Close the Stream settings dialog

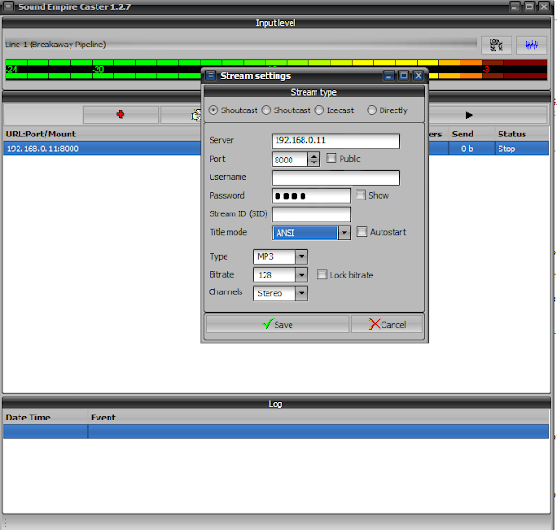point(418,76)
